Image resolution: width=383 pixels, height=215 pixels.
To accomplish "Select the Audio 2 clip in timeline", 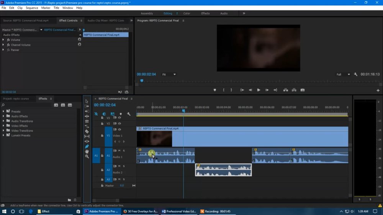I will coord(223,170).
